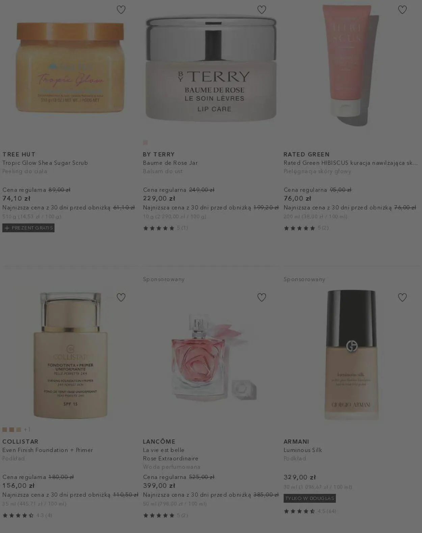Screen dimensions: 422x533
Task: Pick the third Collistar shade swatch
Action: (19, 429)
